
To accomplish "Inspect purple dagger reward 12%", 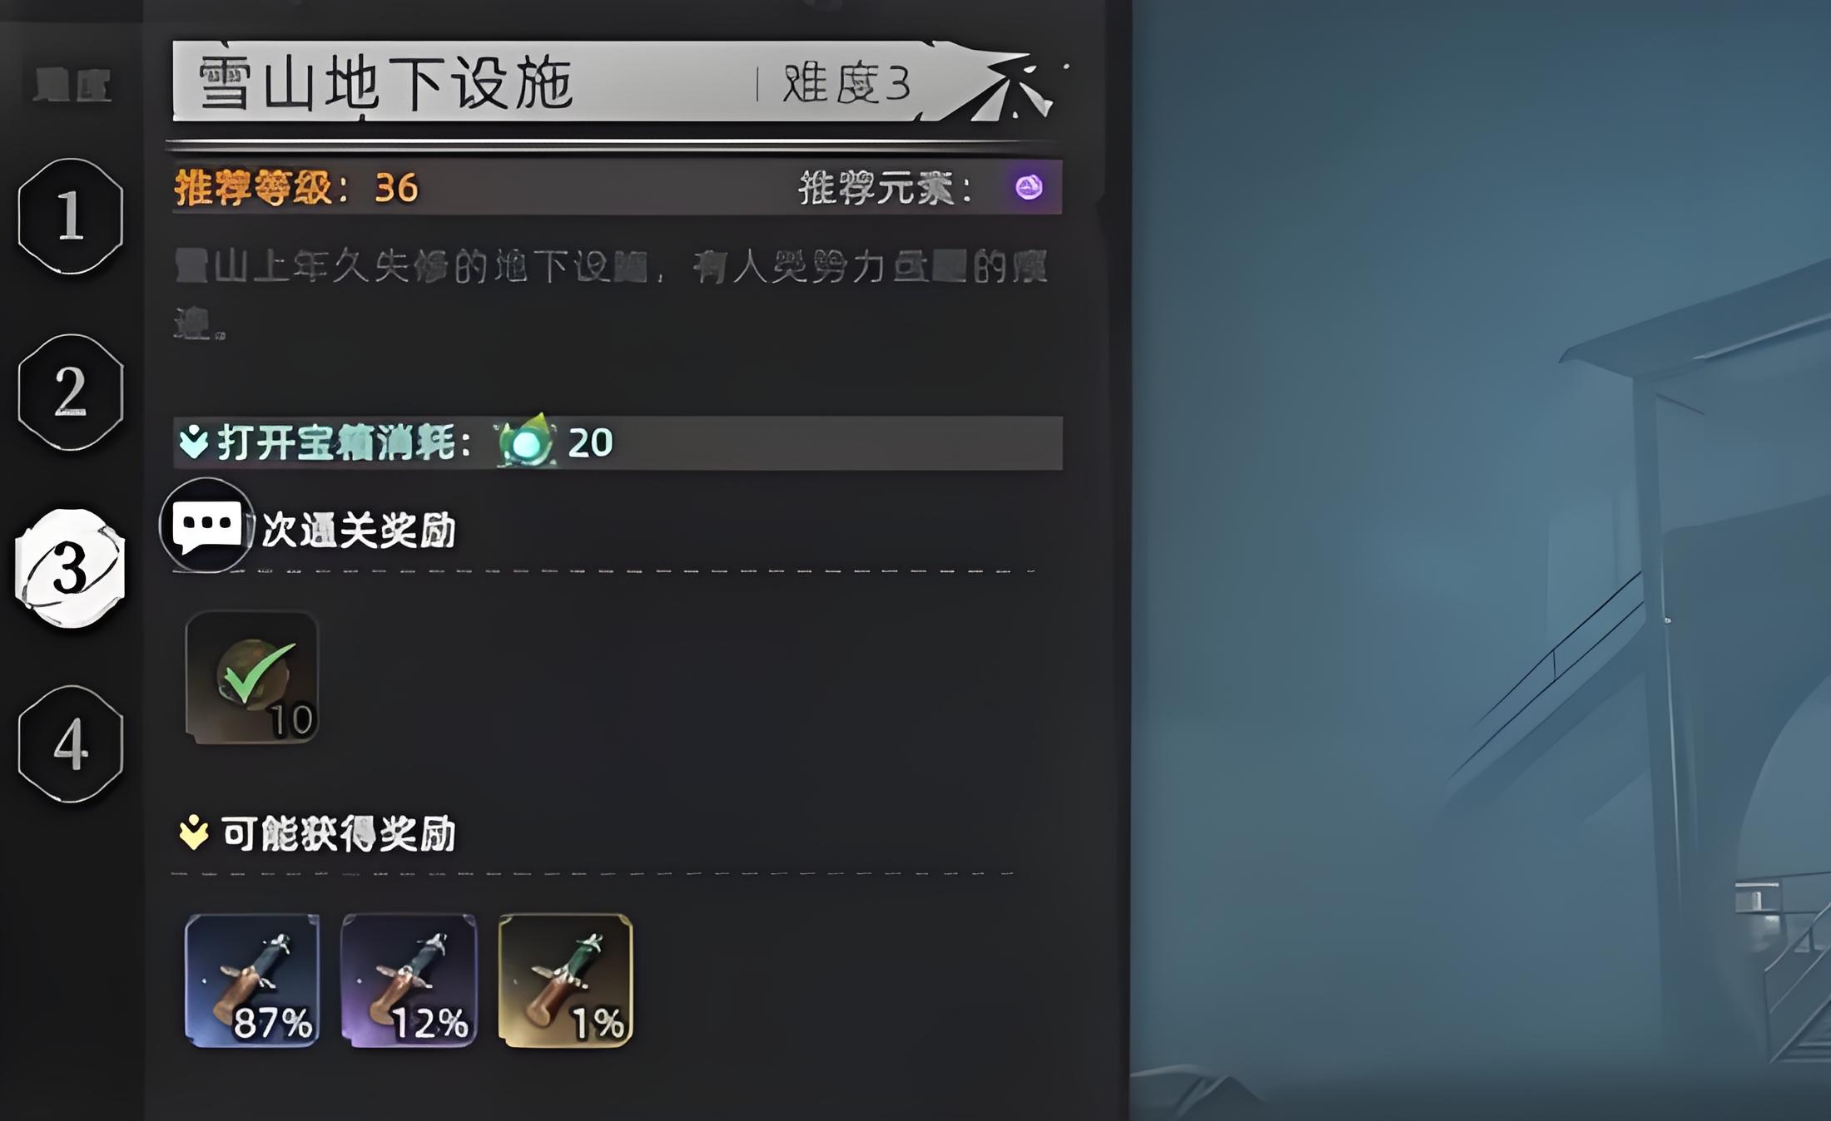I will pos(409,980).
